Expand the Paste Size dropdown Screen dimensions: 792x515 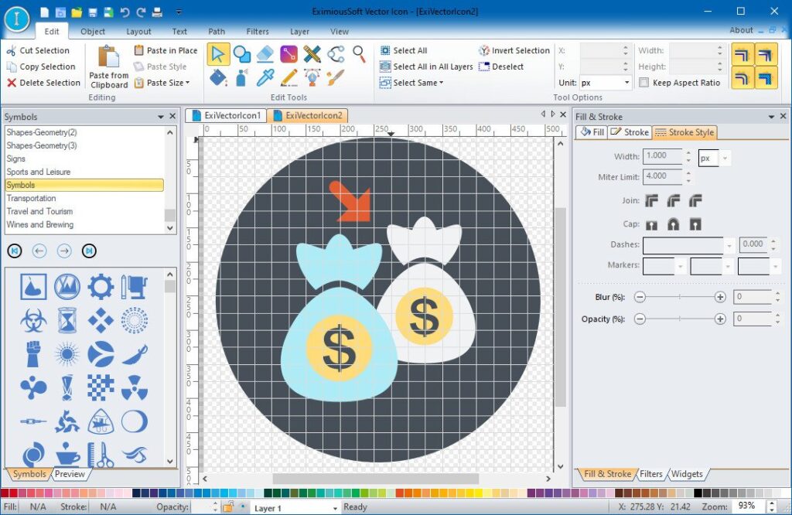click(x=162, y=83)
